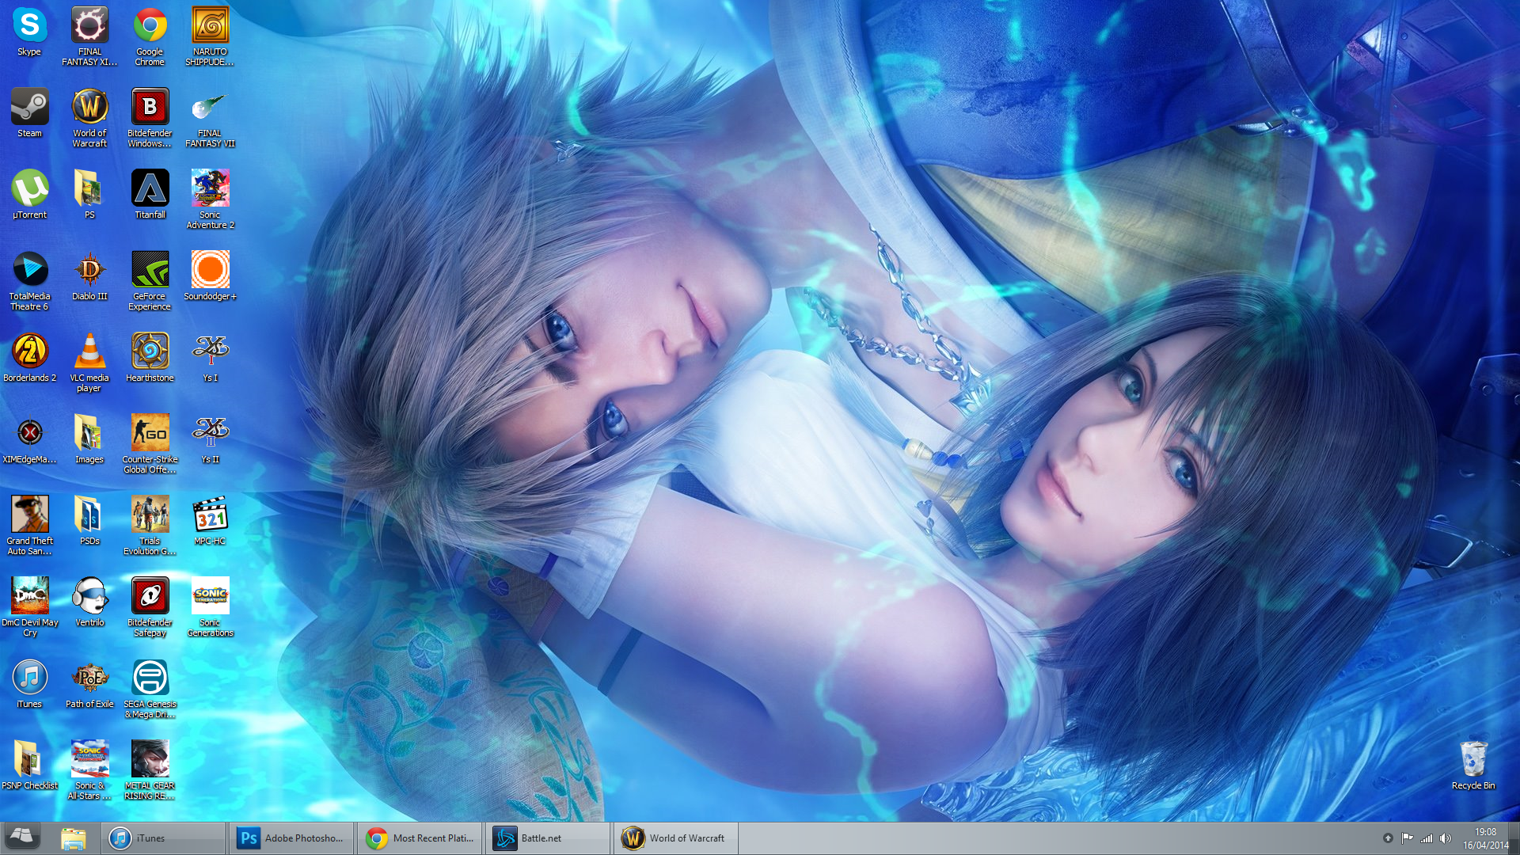Viewport: 1520px width, 855px height.
Task: Switch to iTunes taskbar window
Action: (163, 838)
